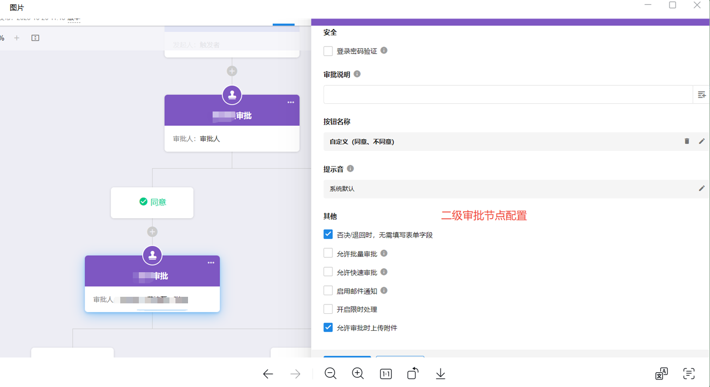This screenshot has width=710, height=387.
Task: Show image at 1:1 original size
Action: point(386,374)
